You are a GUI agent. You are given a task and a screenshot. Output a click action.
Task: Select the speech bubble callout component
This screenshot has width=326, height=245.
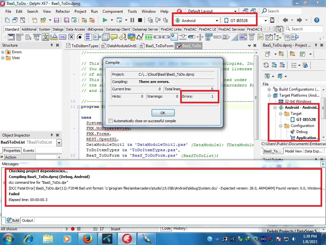click(114, 37)
